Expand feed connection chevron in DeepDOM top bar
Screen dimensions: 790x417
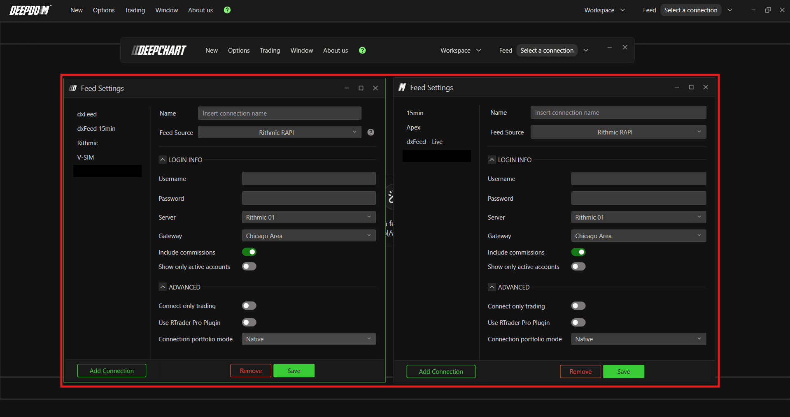click(730, 10)
